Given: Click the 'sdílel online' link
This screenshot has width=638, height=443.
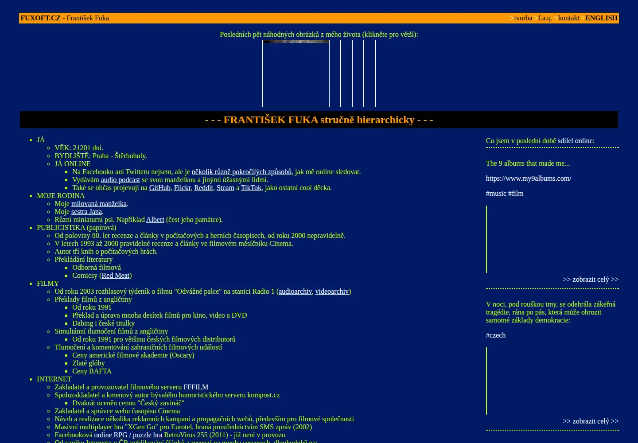Looking at the screenshot, I should 575,141.
